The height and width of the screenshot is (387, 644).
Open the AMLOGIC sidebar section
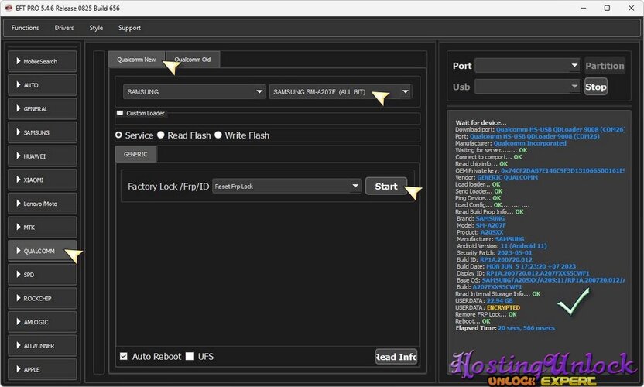42,322
